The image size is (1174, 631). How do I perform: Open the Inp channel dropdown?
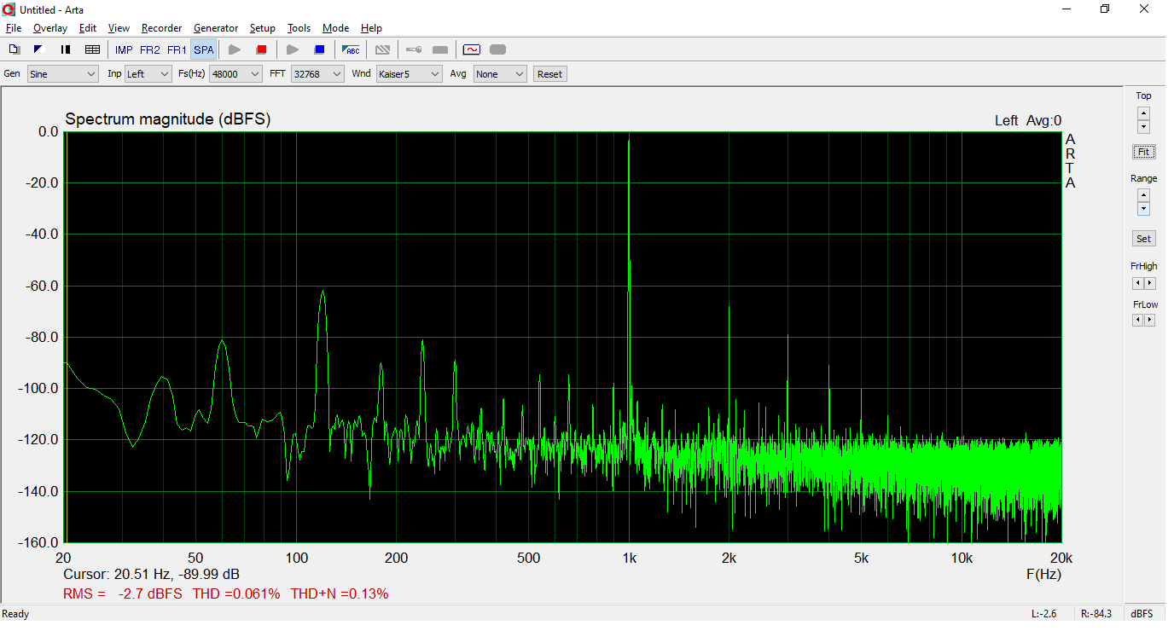(148, 74)
